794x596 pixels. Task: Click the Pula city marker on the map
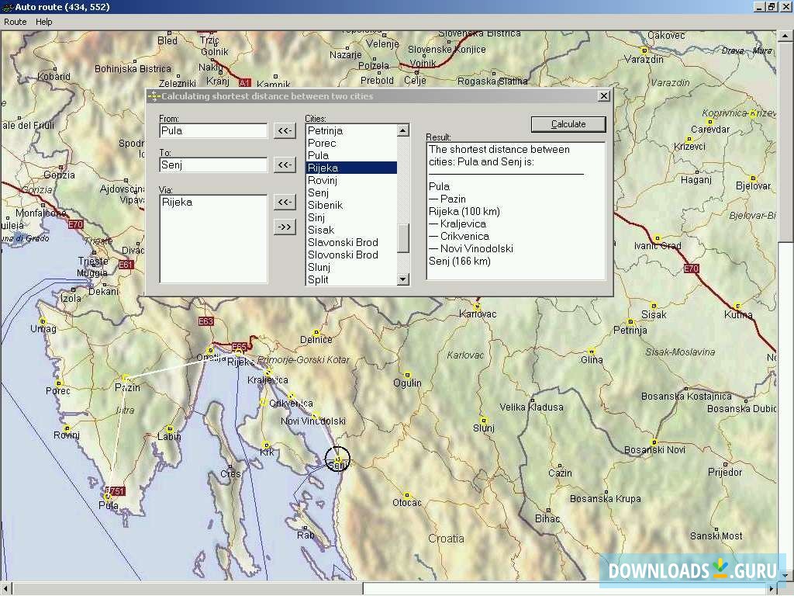click(x=108, y=497)
